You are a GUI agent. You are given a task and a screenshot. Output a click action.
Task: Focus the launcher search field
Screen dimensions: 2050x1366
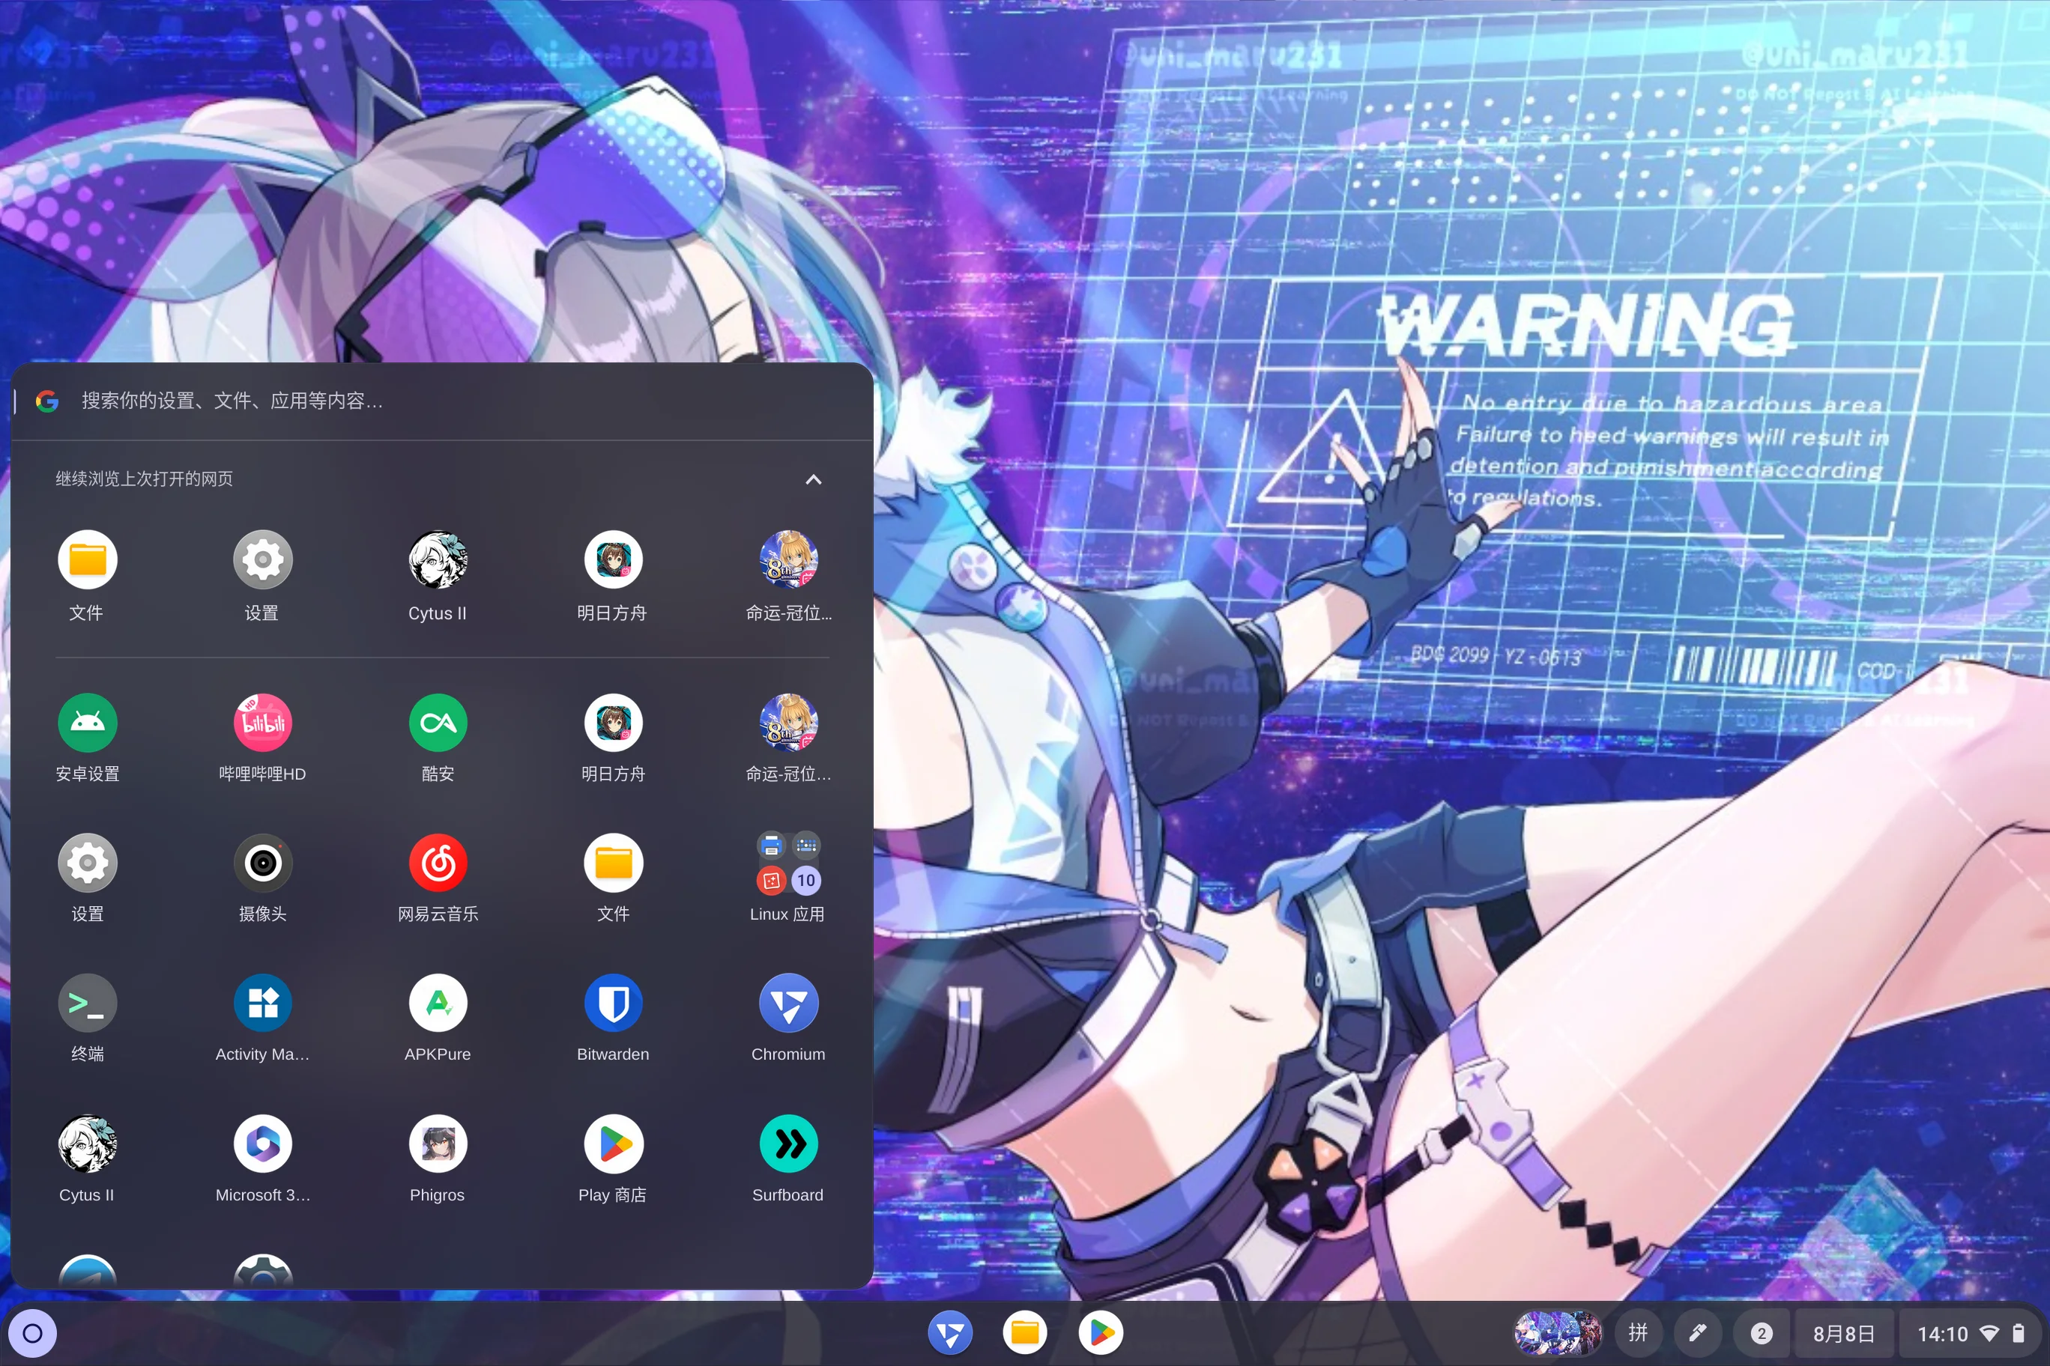441,401
